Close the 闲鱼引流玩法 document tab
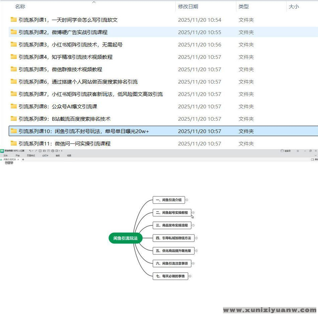 18,160
